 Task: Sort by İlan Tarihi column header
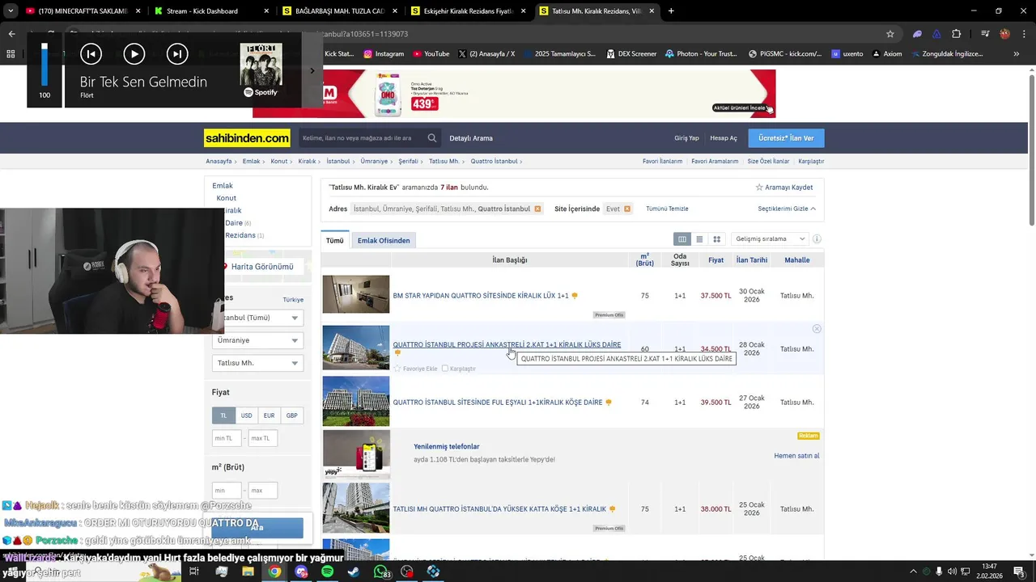click(x=752, y=260)
